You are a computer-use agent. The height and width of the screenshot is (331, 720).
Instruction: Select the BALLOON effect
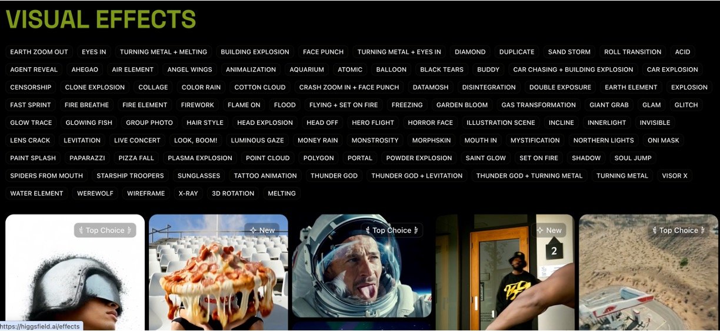(x=391, y=69)
